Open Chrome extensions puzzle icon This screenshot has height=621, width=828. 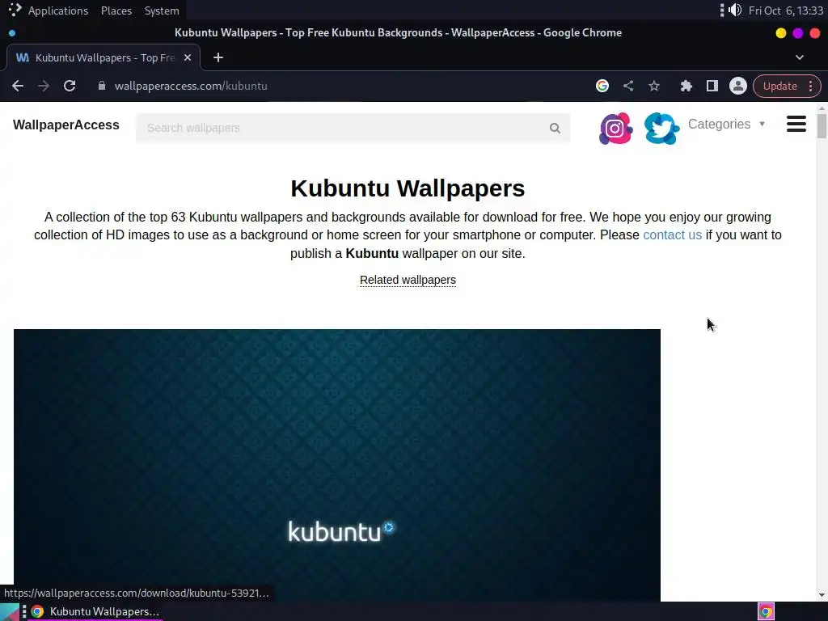pos(686,86)
